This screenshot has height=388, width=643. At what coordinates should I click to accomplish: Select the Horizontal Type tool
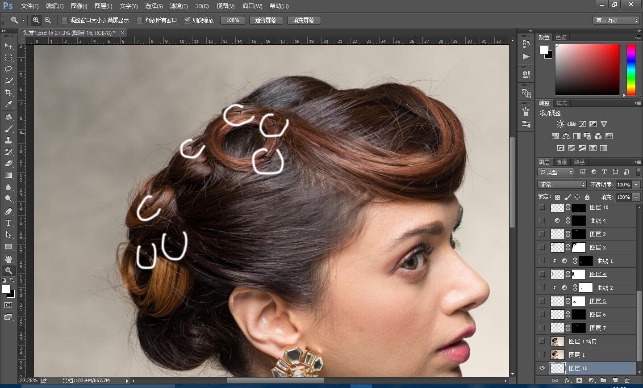(x=8, y=223)
